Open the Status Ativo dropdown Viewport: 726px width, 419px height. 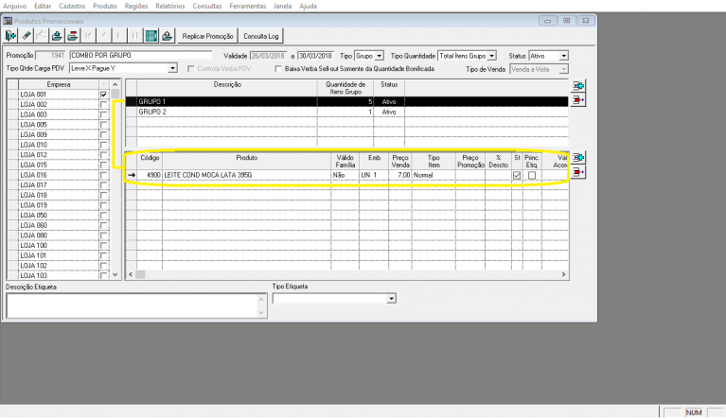pos(563,56)
